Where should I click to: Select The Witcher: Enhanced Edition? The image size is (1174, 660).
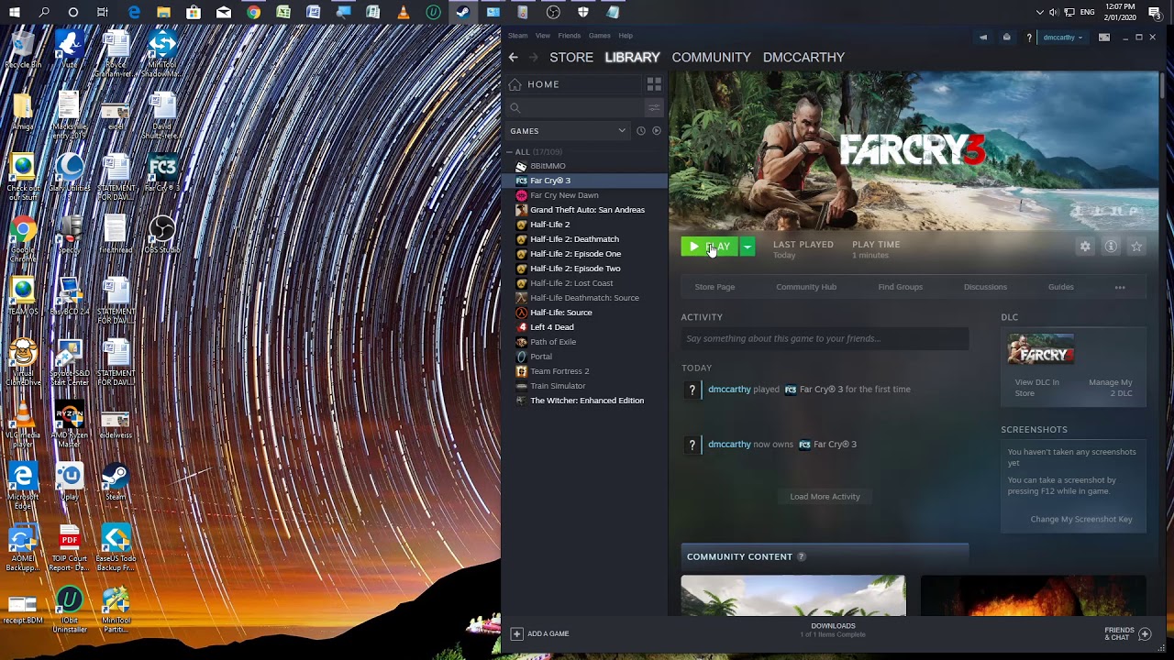587,401
